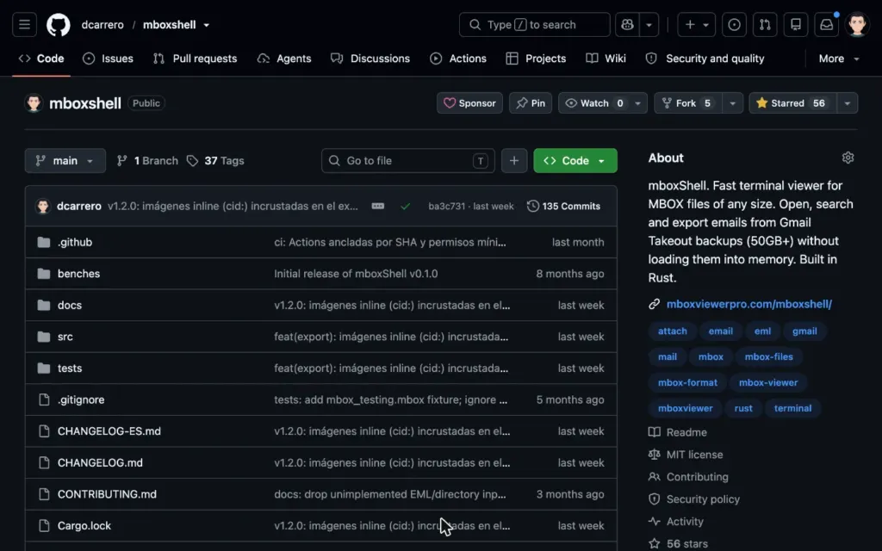
Task: Click the Fork button
Action: tap(688, 103)
